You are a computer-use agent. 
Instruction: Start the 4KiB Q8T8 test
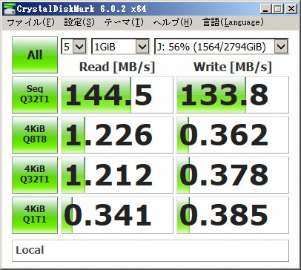coord(35,135)
